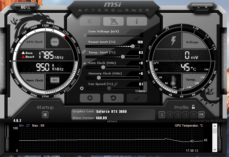The image size is (229, 157).
Task: Click the monitoring graph scrollbar thumb
Action: (x=215, y=131)
